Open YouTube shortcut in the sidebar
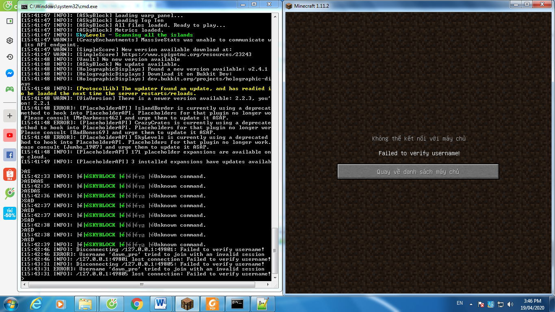This screenshot has height=312, width=555. tap(9, 135)
